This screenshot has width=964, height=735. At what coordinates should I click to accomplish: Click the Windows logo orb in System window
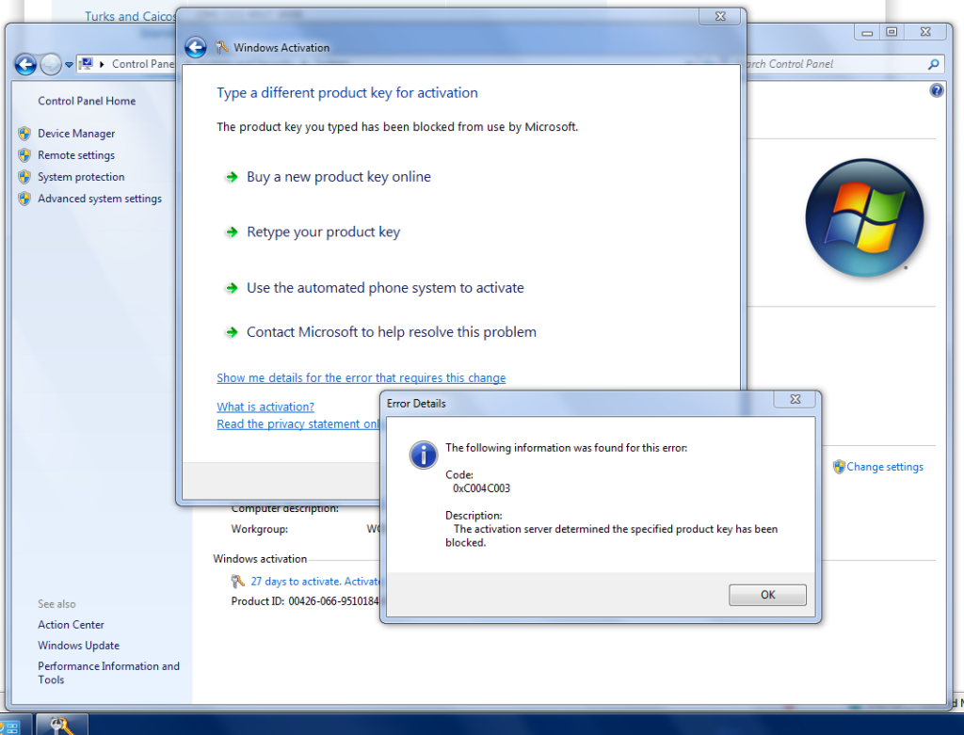click(x=864, y=217)
